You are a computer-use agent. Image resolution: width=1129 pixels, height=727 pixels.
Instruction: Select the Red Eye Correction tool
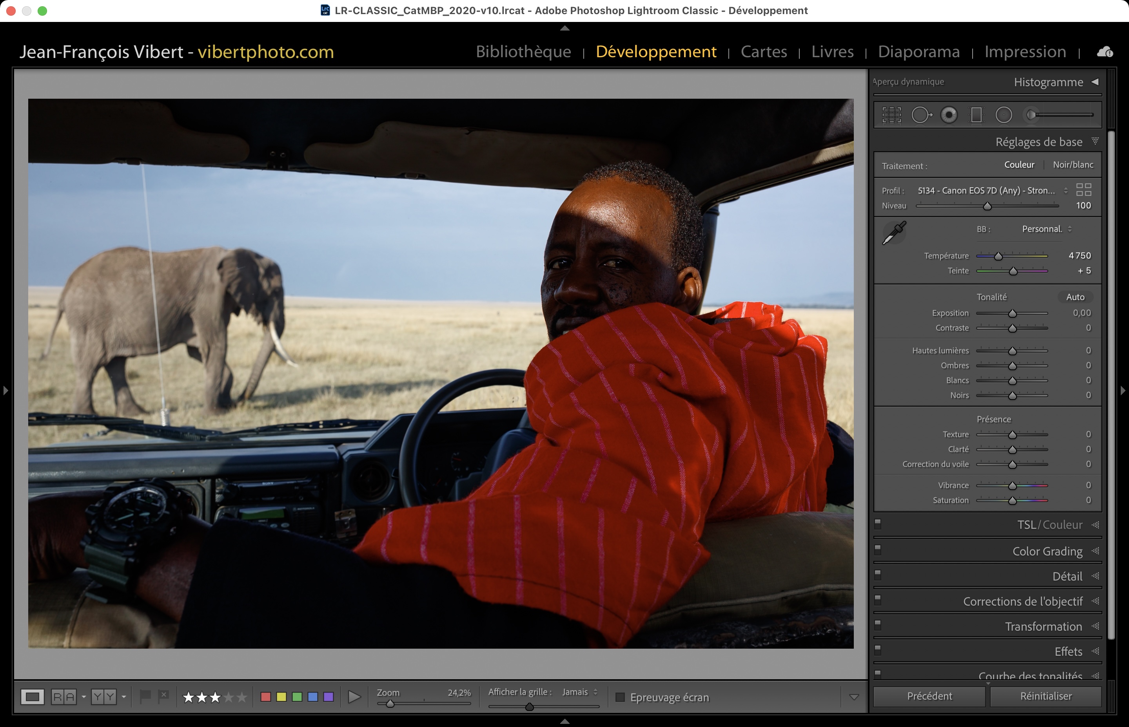[949, 115]
